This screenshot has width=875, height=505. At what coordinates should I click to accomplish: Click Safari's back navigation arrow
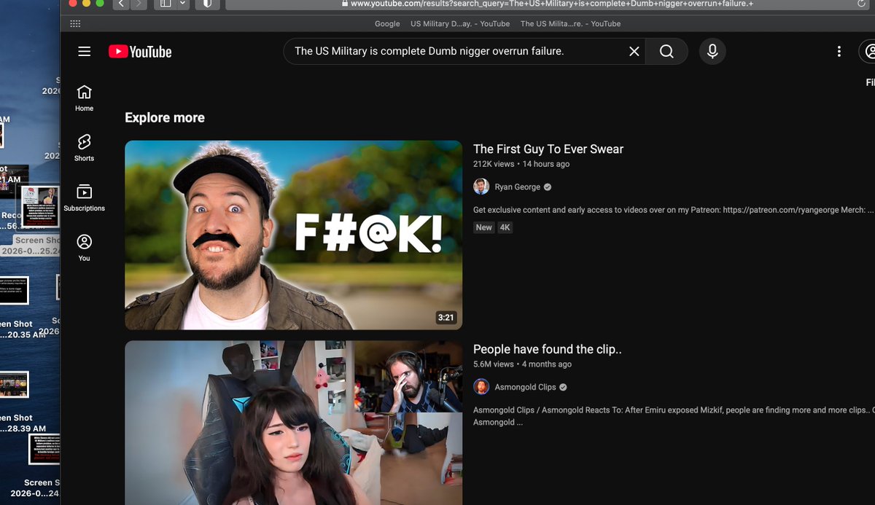tap(121, 4)
